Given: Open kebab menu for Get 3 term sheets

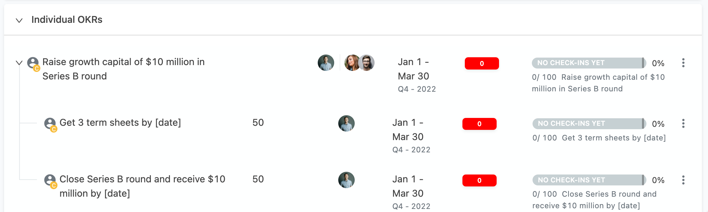Looking at the screenshot, I should pyautogui.click(x=683, y=123).
